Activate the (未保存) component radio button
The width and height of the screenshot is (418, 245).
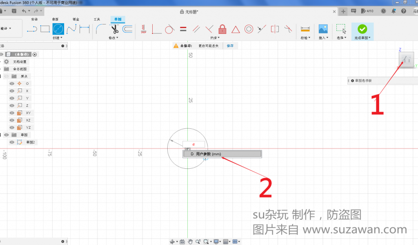[x=35, y=54]
